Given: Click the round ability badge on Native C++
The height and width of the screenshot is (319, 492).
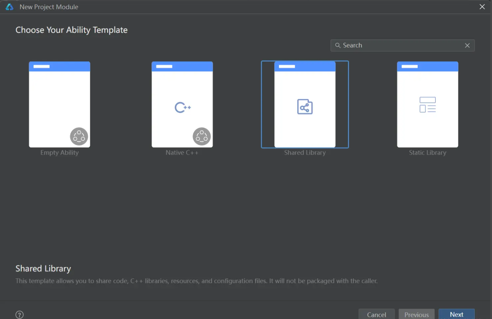Looking at the screenshot, I should pos(202,137).
